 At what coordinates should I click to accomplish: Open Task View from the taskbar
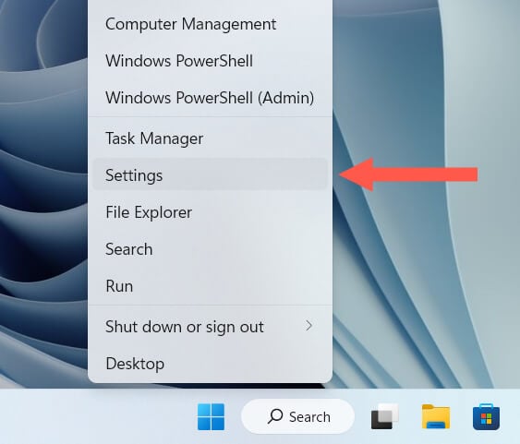point(385,416)
